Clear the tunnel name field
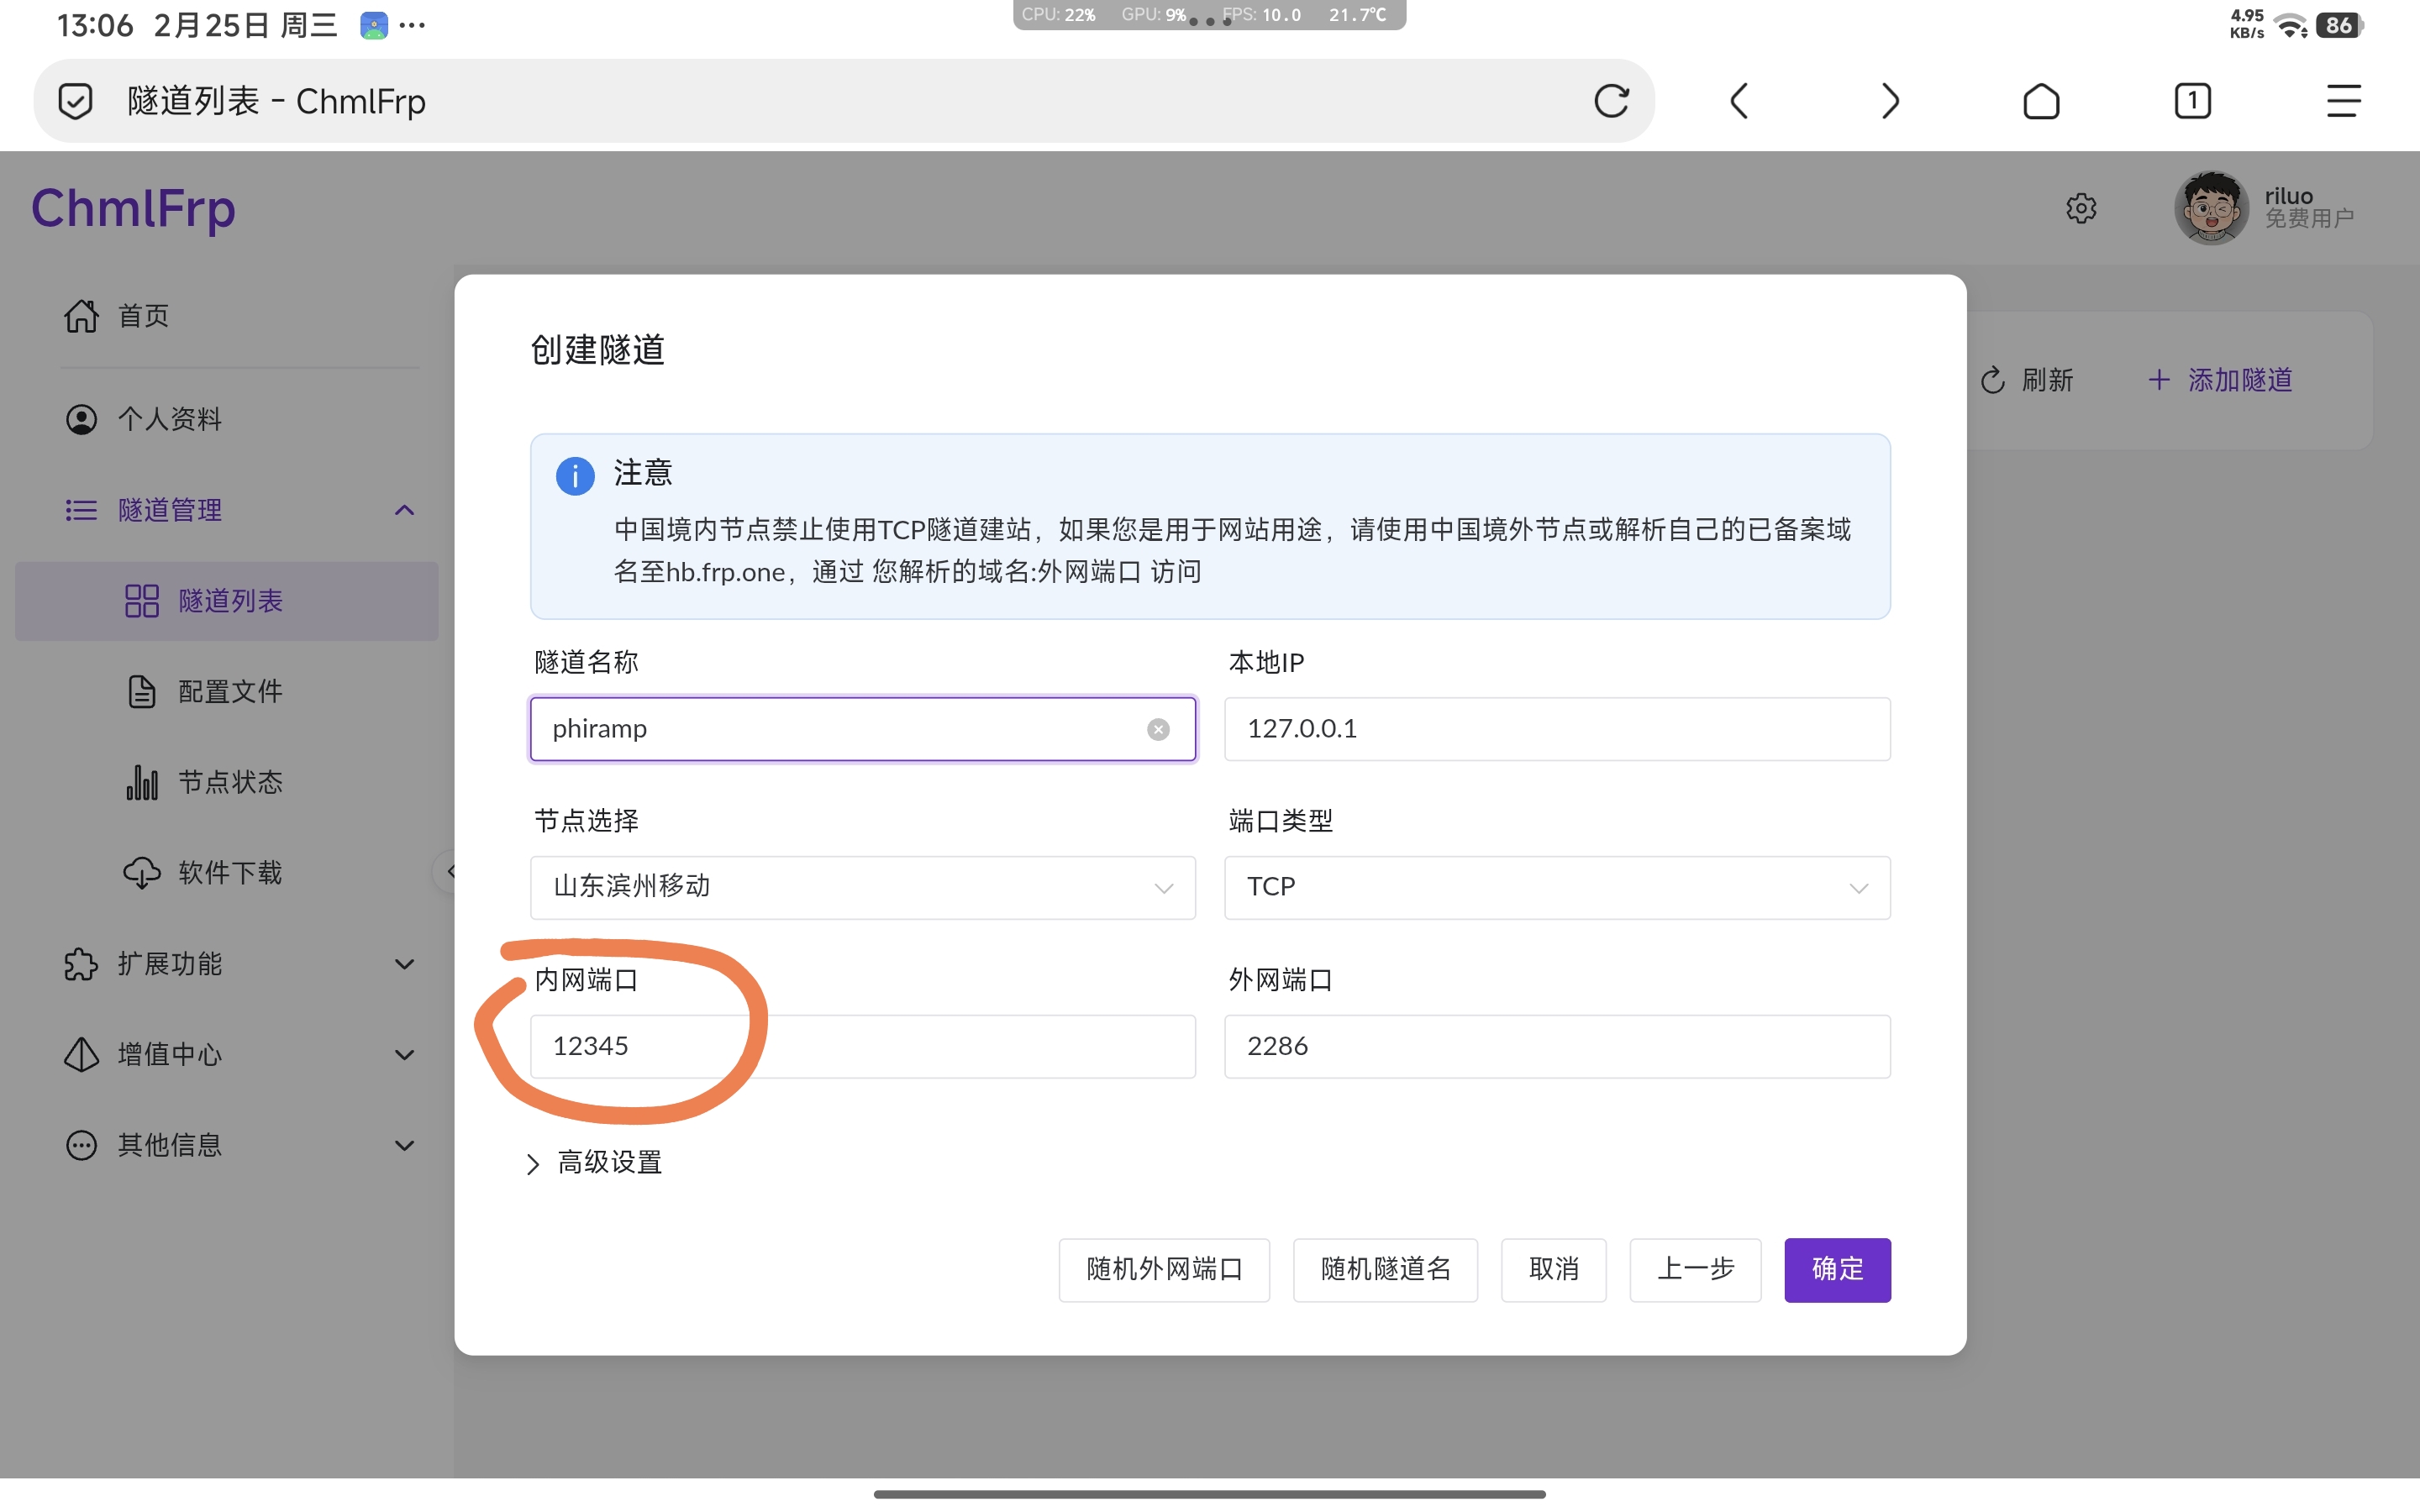Screen dimensions: 2420x1512 1158,729
